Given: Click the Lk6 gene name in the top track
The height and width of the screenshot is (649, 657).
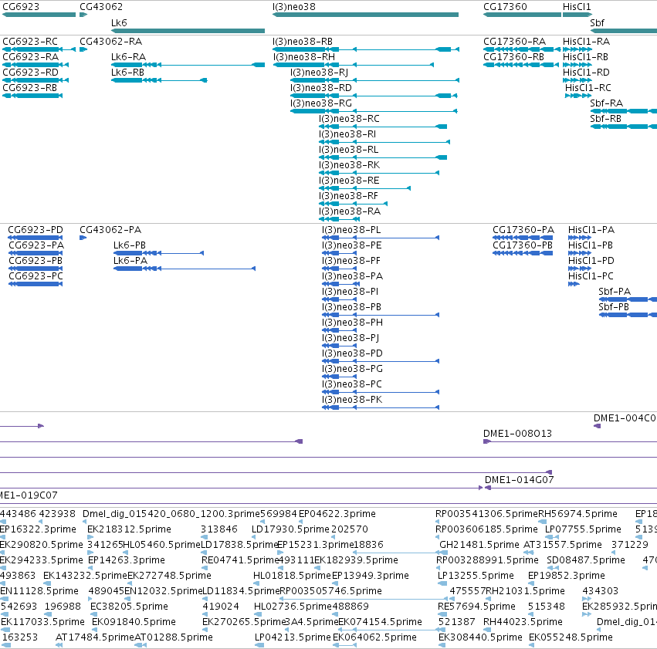Looking at the screenshot, I should [x=119, y=22].
